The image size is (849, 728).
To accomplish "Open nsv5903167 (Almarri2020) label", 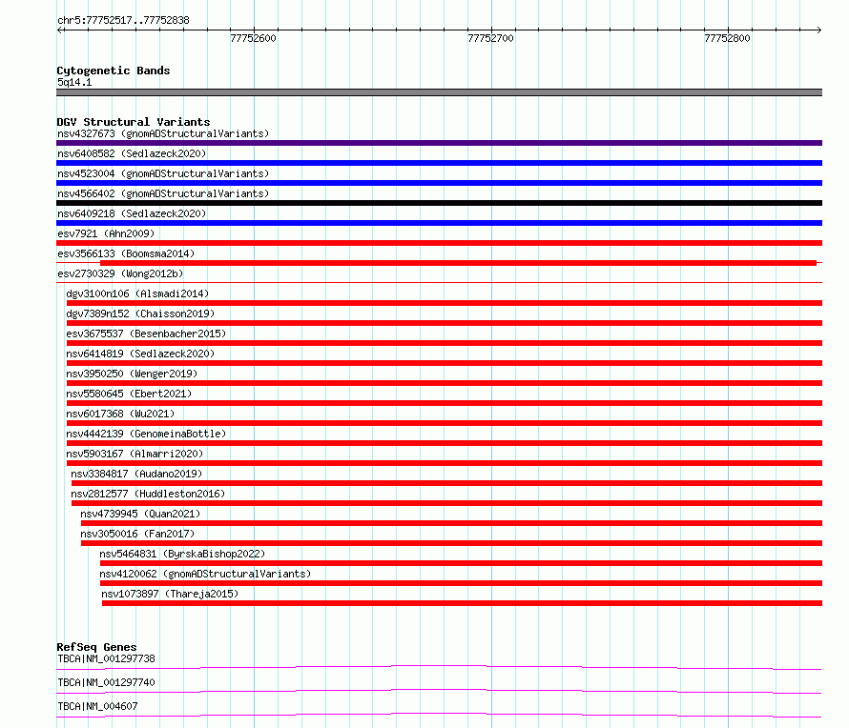I will 135,454.
